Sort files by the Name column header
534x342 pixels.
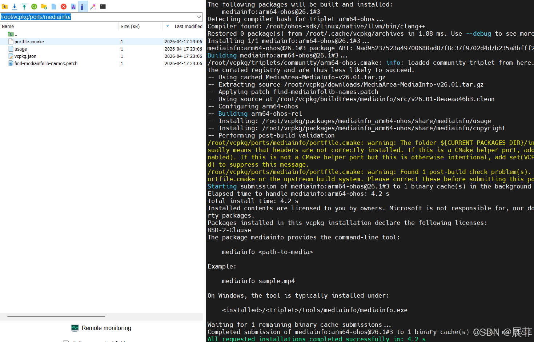8,27
